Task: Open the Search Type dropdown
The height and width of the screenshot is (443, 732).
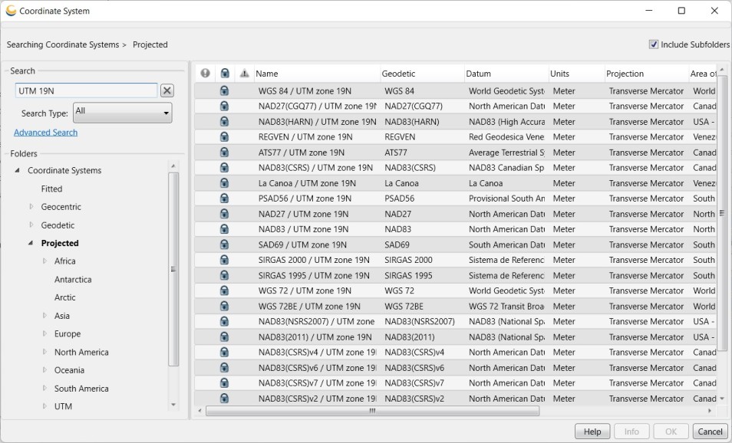Action: [122, 113]
